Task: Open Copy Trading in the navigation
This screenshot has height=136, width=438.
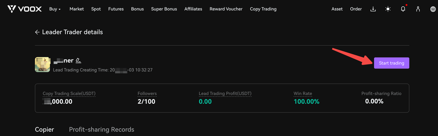Action: click(x=263, y=9)
